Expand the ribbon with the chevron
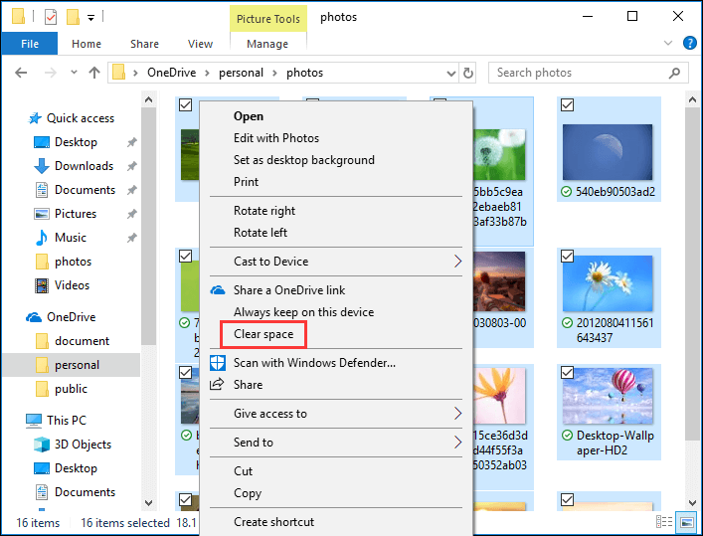This screenshot has width=703, height=536. point(668,43)
